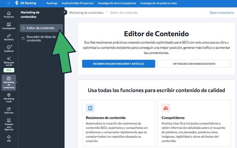This screenshot has width=237, height=148.
Task: Open Rankings in top menu
Action: tap(52, 3)
